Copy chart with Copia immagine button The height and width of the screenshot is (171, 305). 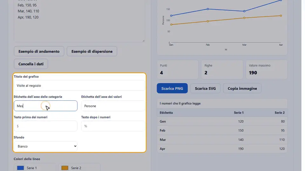click(x=242, y=88)
